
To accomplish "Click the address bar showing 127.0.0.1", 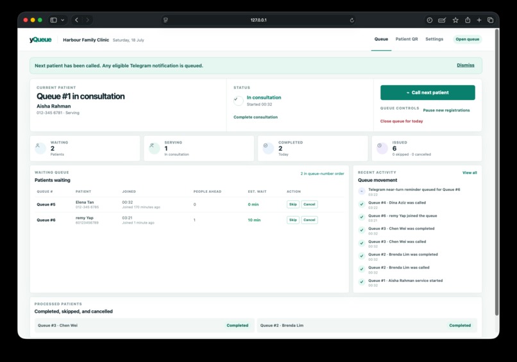I will (258, 20).
